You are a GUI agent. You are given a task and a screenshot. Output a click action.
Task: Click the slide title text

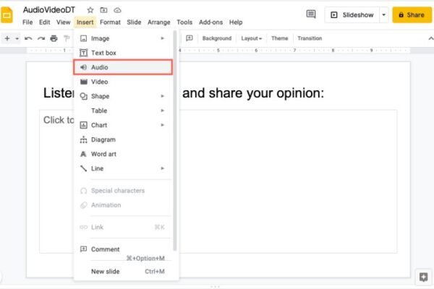(x=184, y=93)
